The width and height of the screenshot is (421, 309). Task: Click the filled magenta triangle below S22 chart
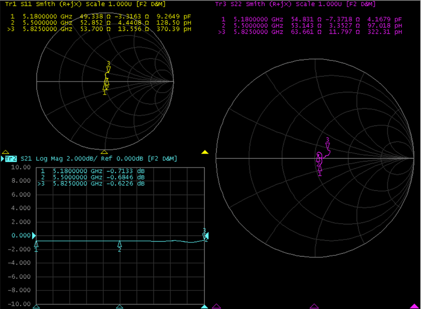(x=414, y=306)
